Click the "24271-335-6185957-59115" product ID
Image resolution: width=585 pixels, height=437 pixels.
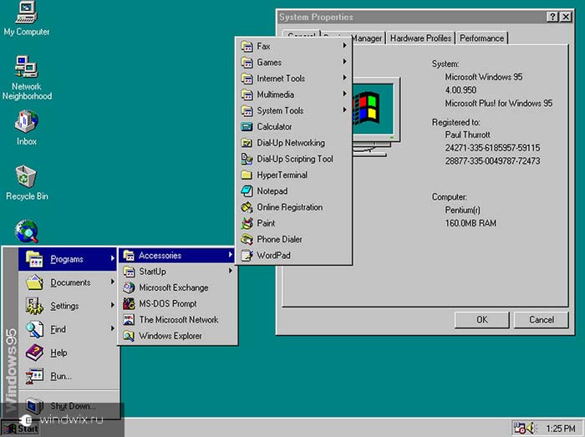(x=492, y=148)
